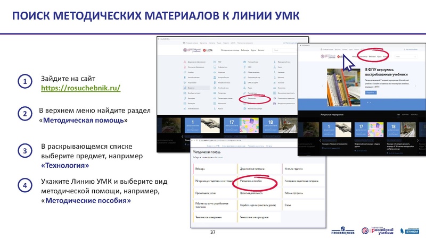Open Курсы in the home page window's nav

click(x=379, y=56)
